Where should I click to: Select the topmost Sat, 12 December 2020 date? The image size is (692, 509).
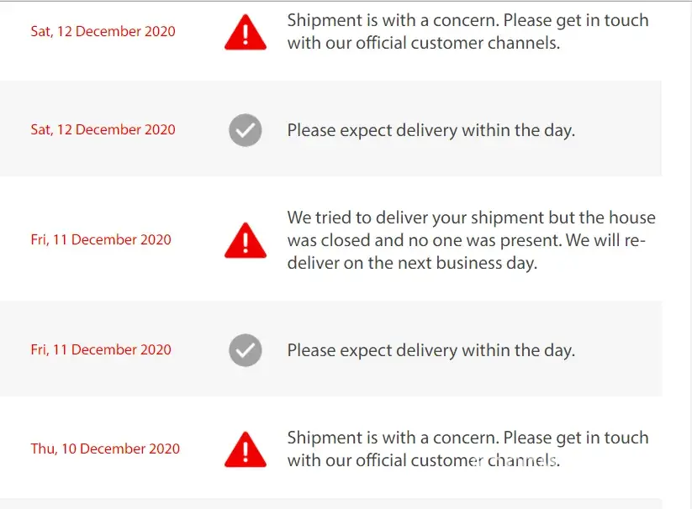tap(103, 31)
